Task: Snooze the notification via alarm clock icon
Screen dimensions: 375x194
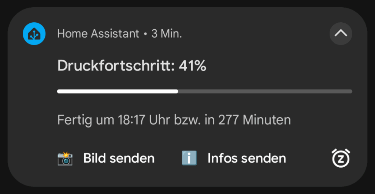Action: pos(341,158)
